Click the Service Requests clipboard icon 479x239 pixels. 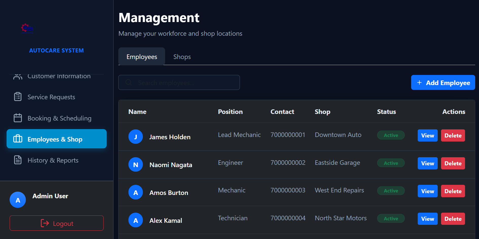tap(18, 97)
